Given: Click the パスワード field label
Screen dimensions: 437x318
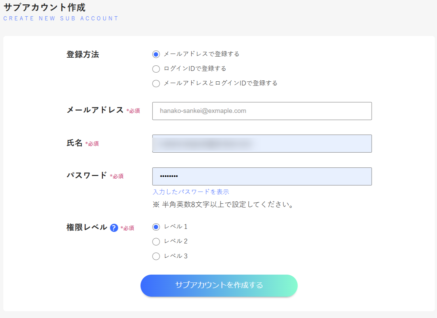Looking at the screenshot, I should (87, 175).
